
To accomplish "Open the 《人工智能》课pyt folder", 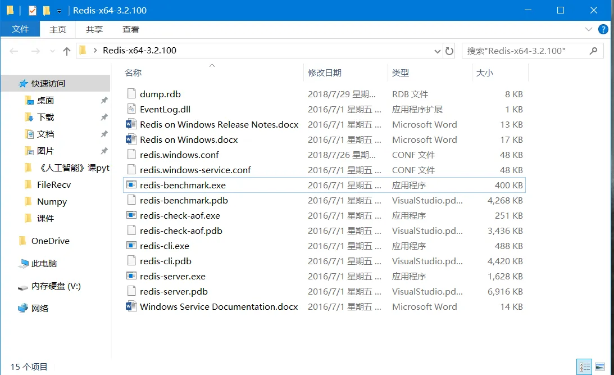I will [74, 168].
